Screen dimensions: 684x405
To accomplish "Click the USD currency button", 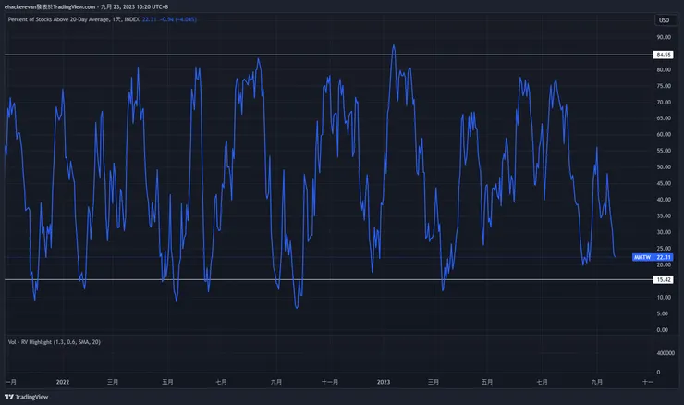I will [x=664, y=20].
